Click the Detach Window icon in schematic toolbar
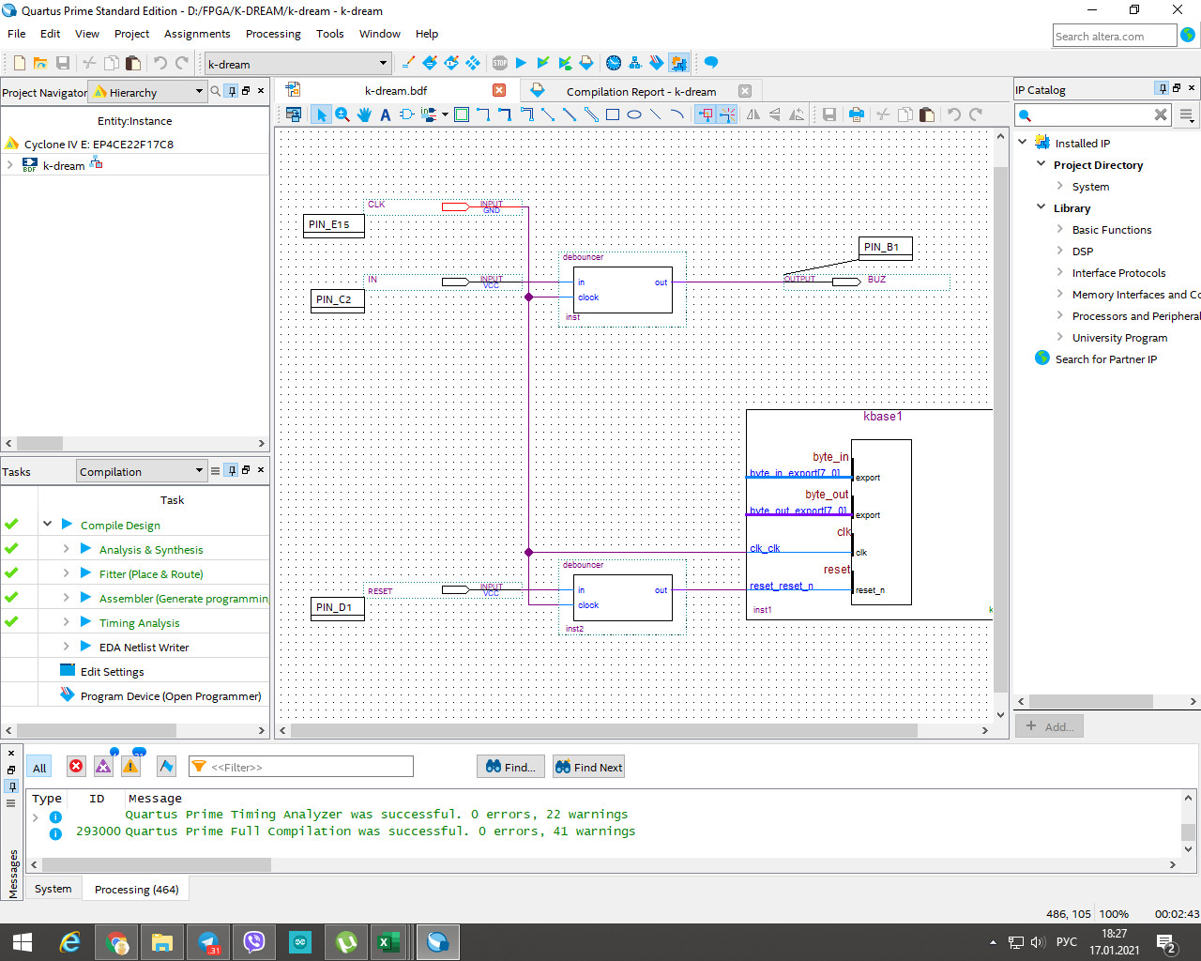Viewport: 1201px width, 961px height. tap(294, 114)
